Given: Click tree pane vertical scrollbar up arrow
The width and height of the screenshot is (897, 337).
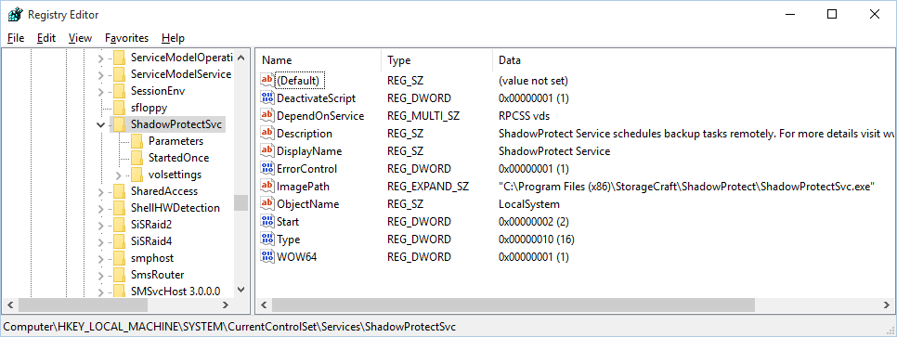Looking at the screenshot, I should coord(240,58).
